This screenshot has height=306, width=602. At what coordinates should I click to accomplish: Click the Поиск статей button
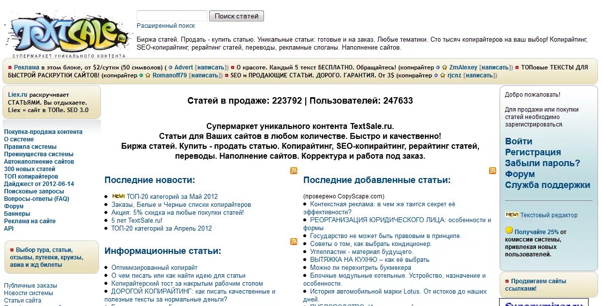(237, 16)
